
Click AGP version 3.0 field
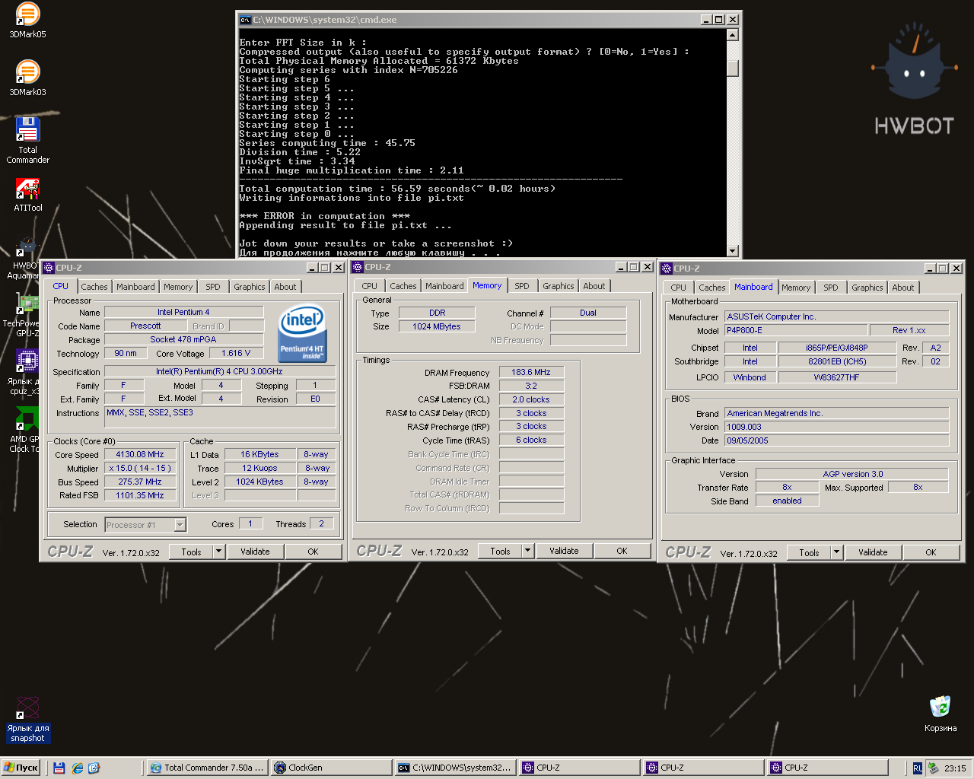coord(852,474)
